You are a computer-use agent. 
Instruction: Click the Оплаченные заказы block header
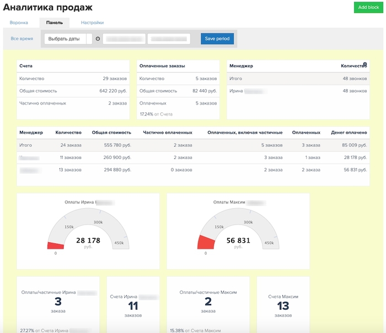coord(162,66)
